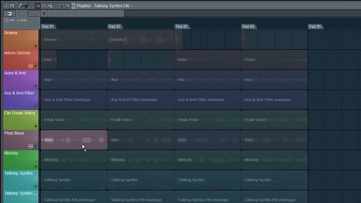Open the Playlist title clip dropdown
This screenshot has width=361, height=203.
coord(132,6)
